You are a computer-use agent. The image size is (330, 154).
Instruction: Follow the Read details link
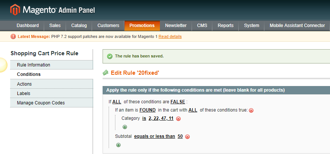170,36
